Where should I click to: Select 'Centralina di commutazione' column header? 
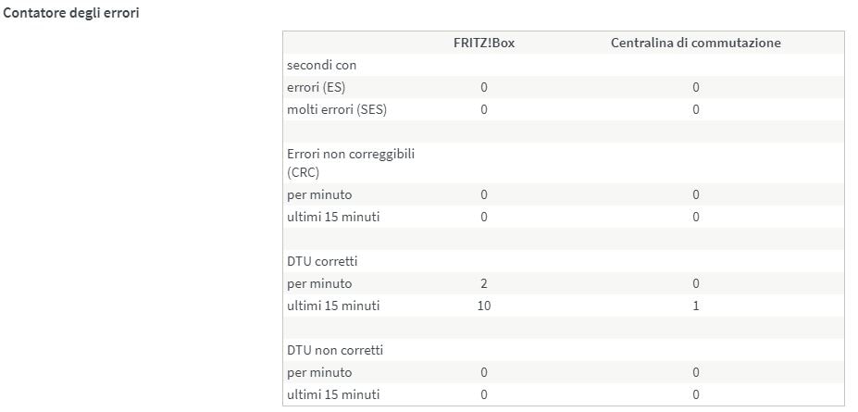point(695,43)
